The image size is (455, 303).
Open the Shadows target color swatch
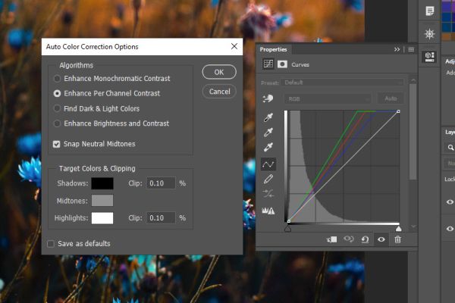(x=102, y=183)
